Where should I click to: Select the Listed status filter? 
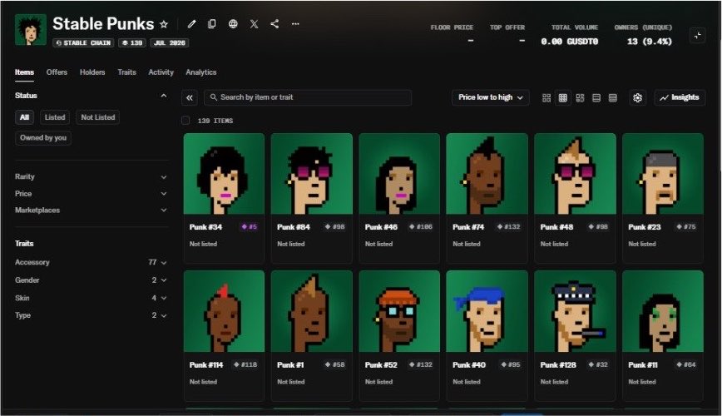coord(55,117)
